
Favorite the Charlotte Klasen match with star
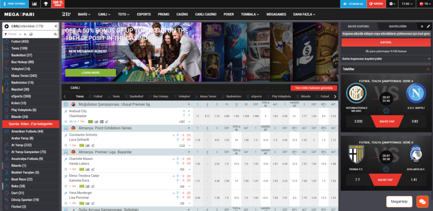tap(66, 169)
